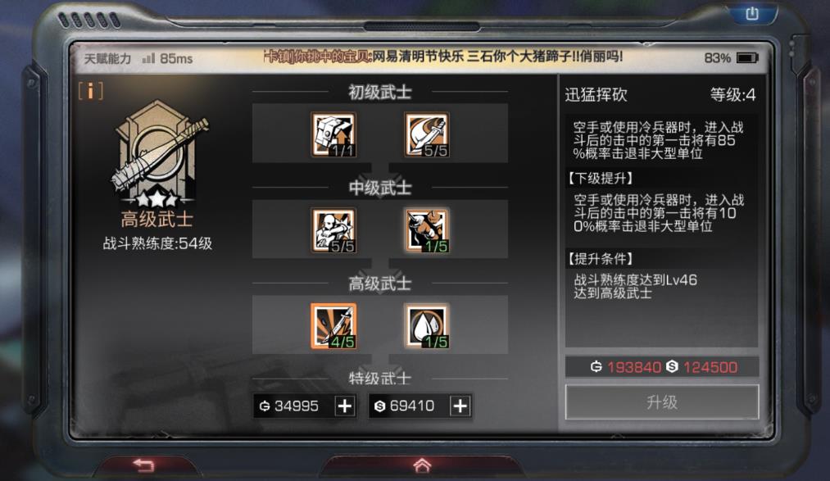Click the 升级 upgrade button
The width and height of the screenshot is (830, 481).
(662, 402)
